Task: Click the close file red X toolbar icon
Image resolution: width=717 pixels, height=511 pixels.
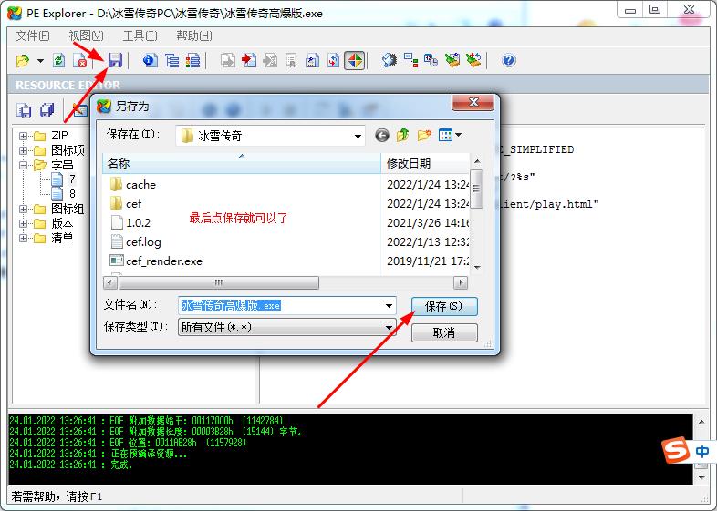Action: tap(80, 60)
